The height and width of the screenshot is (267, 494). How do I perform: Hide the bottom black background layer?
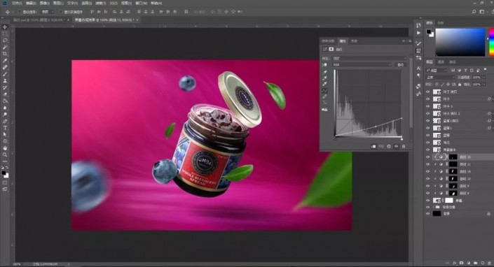pyautogui.click(x=427, y=214)
